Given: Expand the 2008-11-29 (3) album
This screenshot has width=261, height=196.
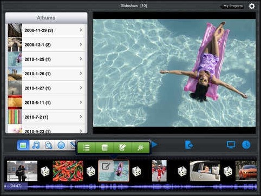Looking at the screenshot, I should 46,30.
